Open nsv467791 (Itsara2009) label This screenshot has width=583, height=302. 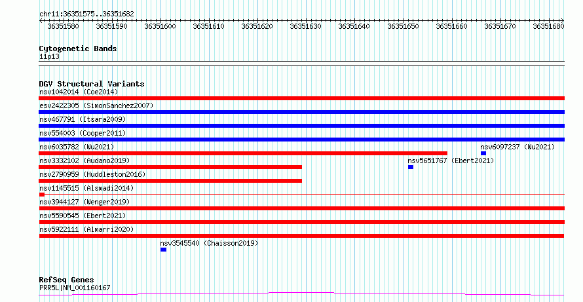(83, 119)
